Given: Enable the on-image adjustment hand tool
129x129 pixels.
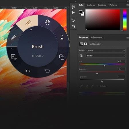Looking at the screenshot, I should click(81, 56).
